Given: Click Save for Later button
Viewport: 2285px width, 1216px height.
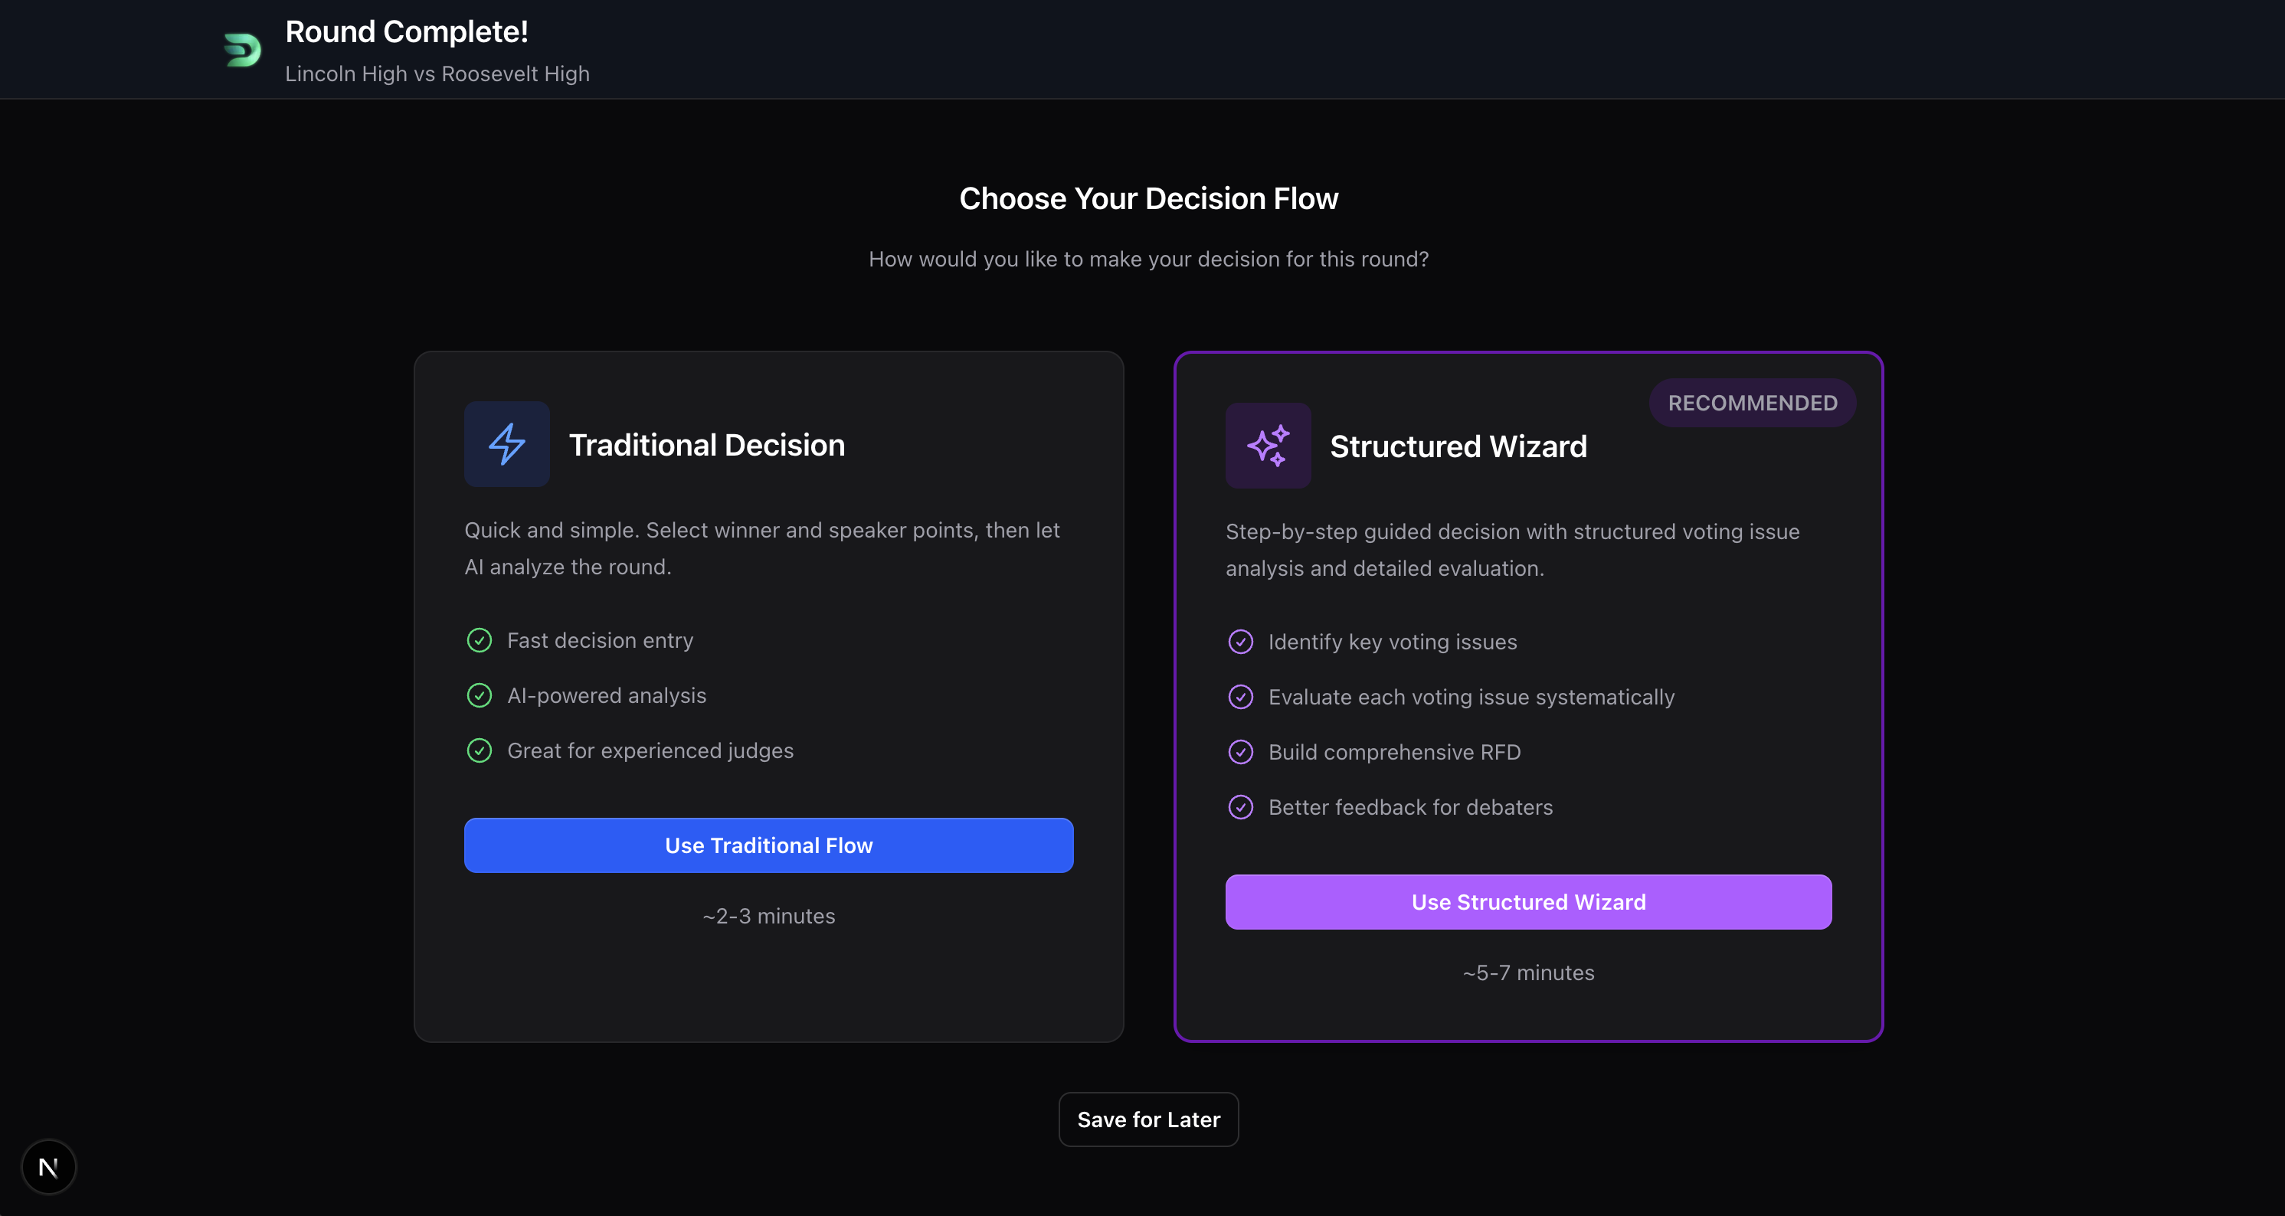Looking at the screenshot, I should 1147,1120.
